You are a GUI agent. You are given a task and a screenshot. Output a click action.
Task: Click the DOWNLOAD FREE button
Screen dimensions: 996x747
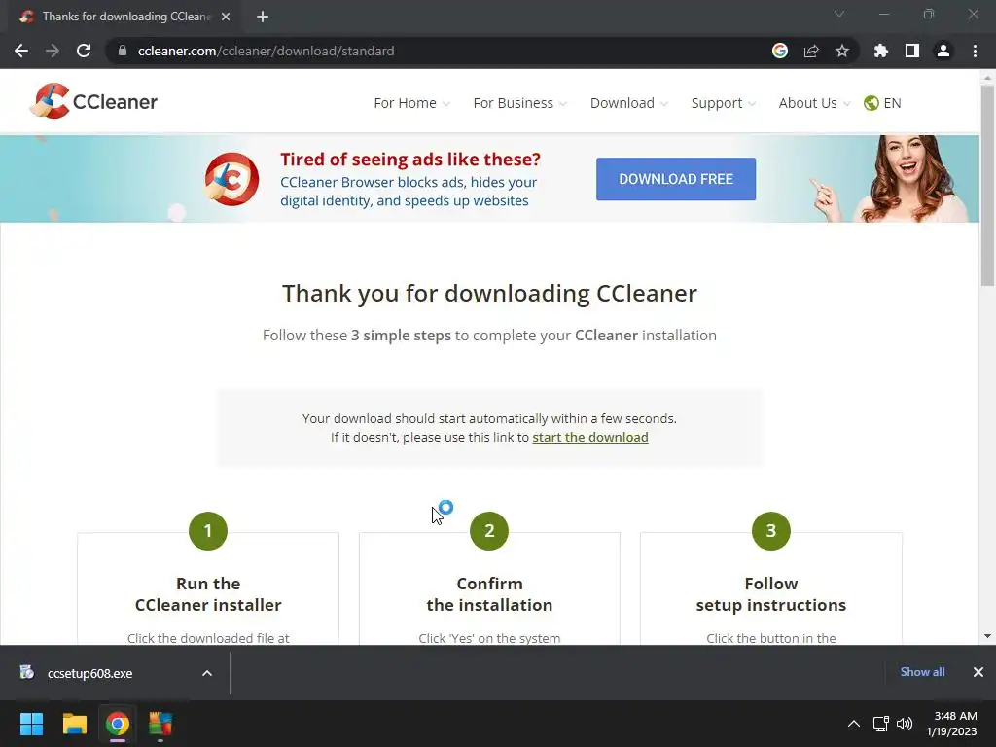676,179
